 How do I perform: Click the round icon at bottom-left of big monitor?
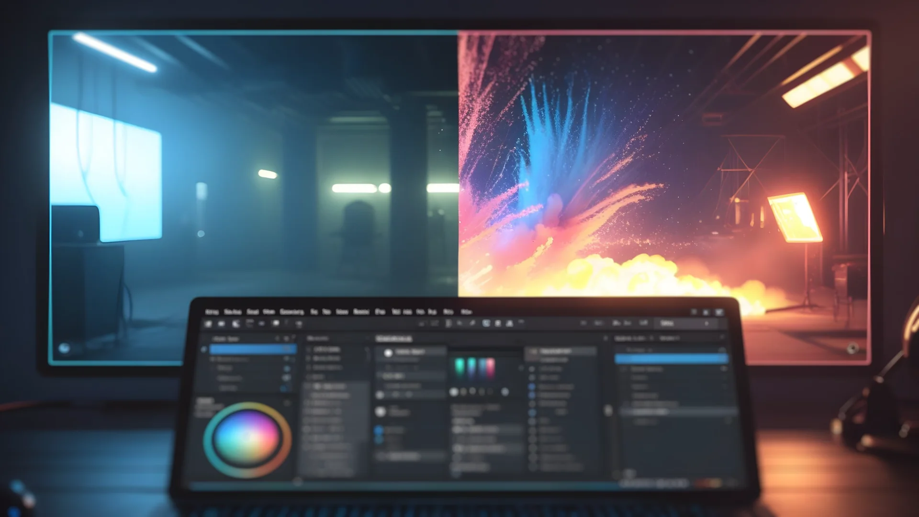click(64, 348)
